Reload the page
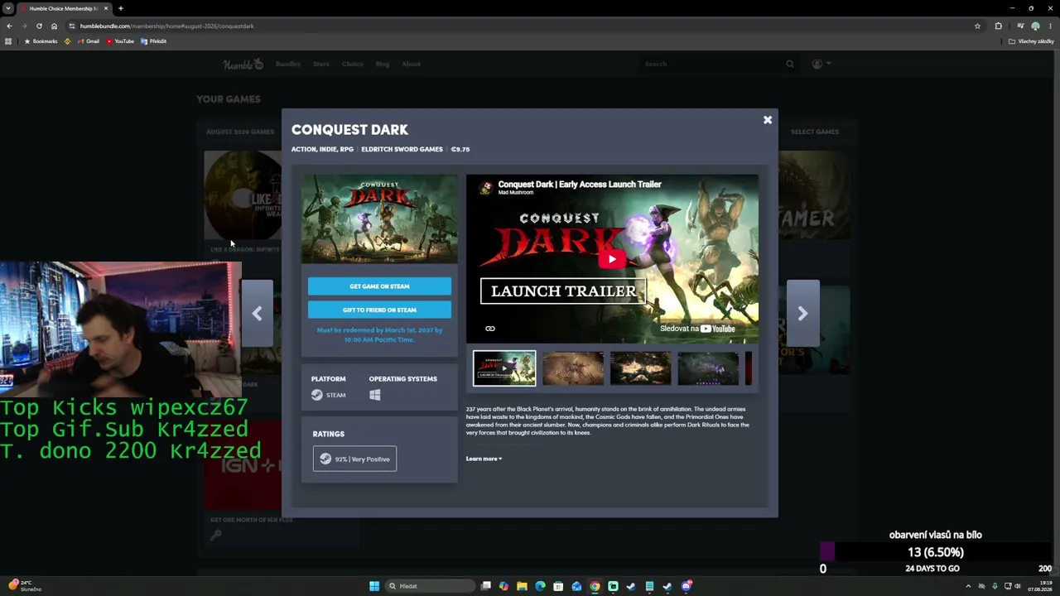The image size is (1060, 596). point(39,26)
